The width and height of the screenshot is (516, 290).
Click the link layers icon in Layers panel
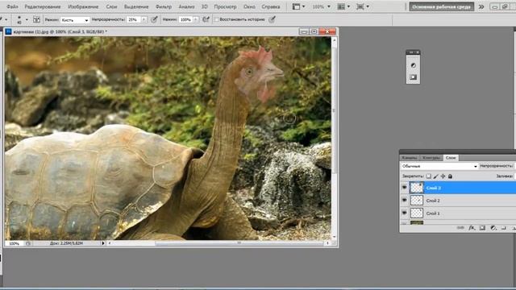(460, 227)
